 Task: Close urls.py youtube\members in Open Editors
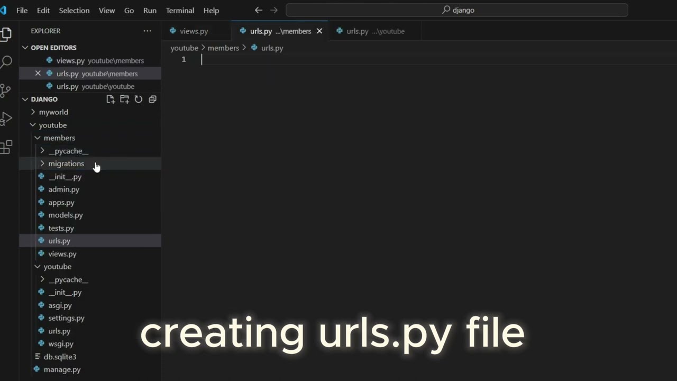(x=38, y=74)
